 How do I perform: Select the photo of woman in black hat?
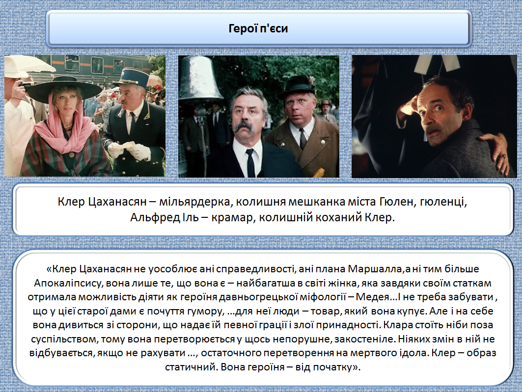(85, 116)
